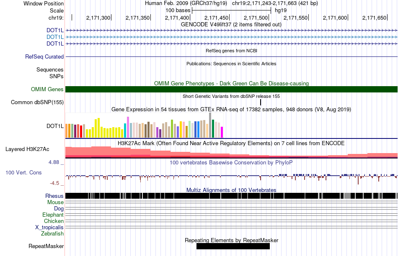Click the Dog alignment label

click(59, 209)
